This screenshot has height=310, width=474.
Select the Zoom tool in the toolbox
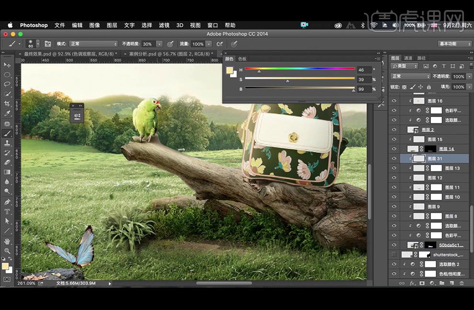(7, 251)
